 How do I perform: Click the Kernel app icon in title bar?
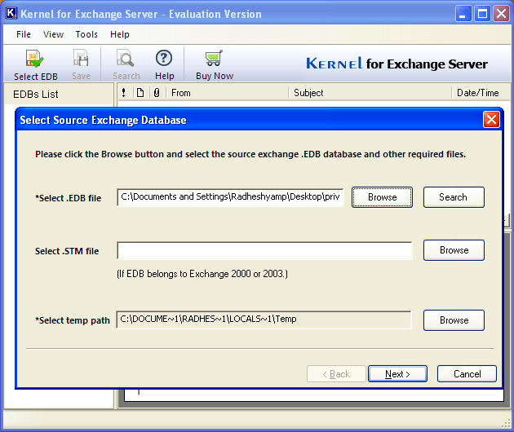pyautogui.click(x=11, y=13)
